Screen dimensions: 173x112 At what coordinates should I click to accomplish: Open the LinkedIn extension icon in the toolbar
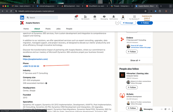pyautogui.click(x=156, y=11)
